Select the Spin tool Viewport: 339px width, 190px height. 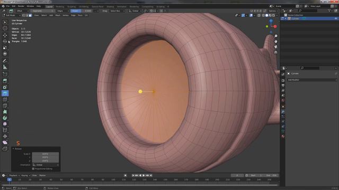(5, 118)
